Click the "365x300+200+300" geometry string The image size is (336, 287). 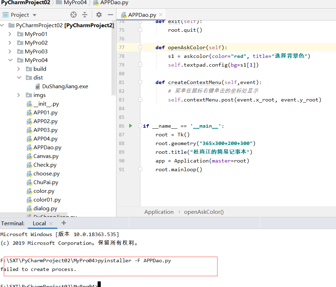coord(226,143)
